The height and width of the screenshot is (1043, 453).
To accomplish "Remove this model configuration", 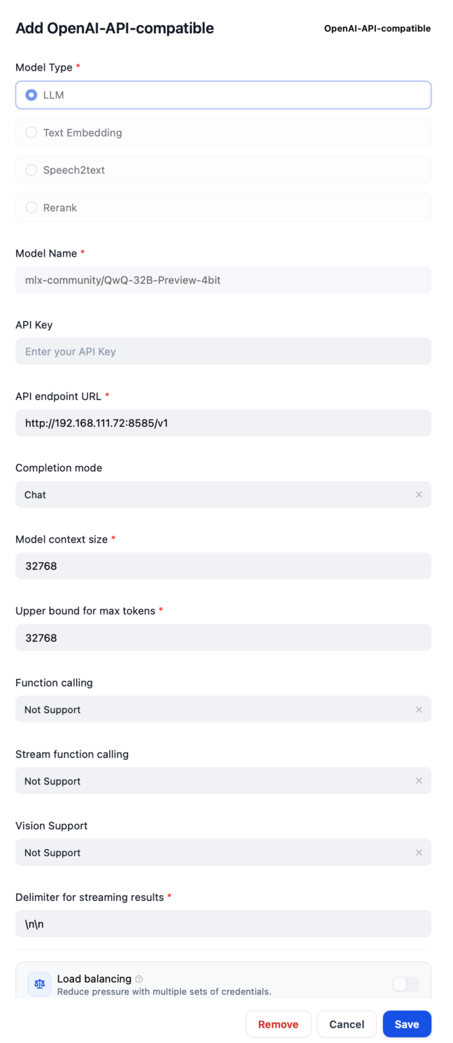I will pos(278,1024).
